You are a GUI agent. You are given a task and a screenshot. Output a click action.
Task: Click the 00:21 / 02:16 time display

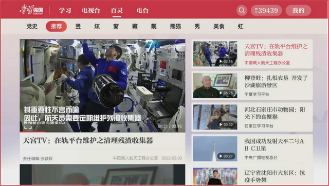click(170, 126)
